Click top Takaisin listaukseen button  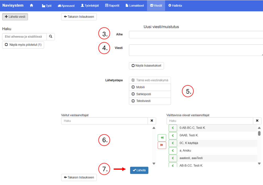point(79,17)
